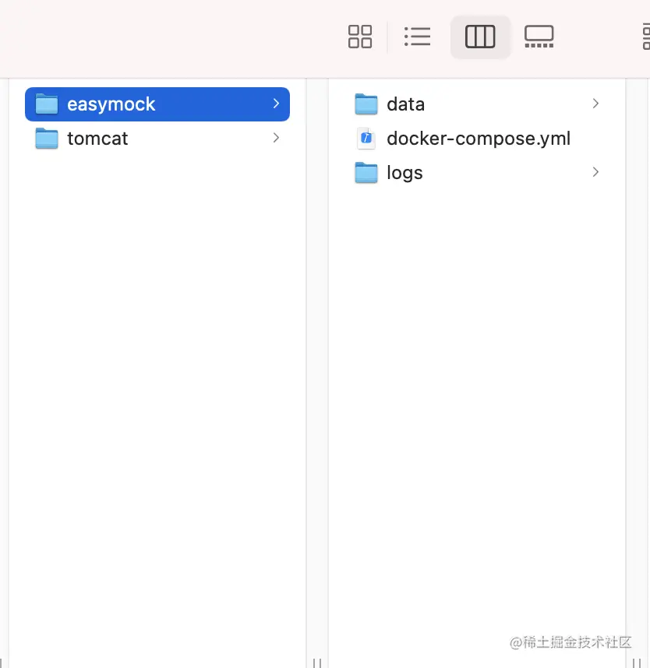The height and width of the screenshot is (668, 650).
Task: Switch to icon grid view
Action: tap(359, 37)
